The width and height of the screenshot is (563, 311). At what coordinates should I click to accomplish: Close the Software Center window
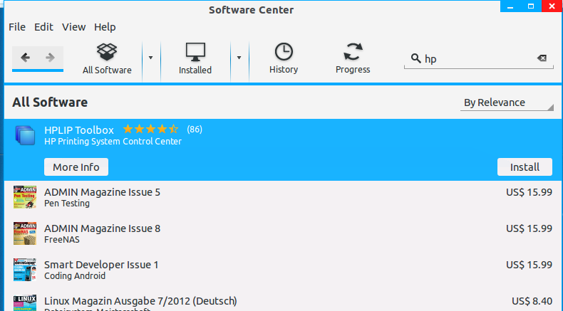552,6
